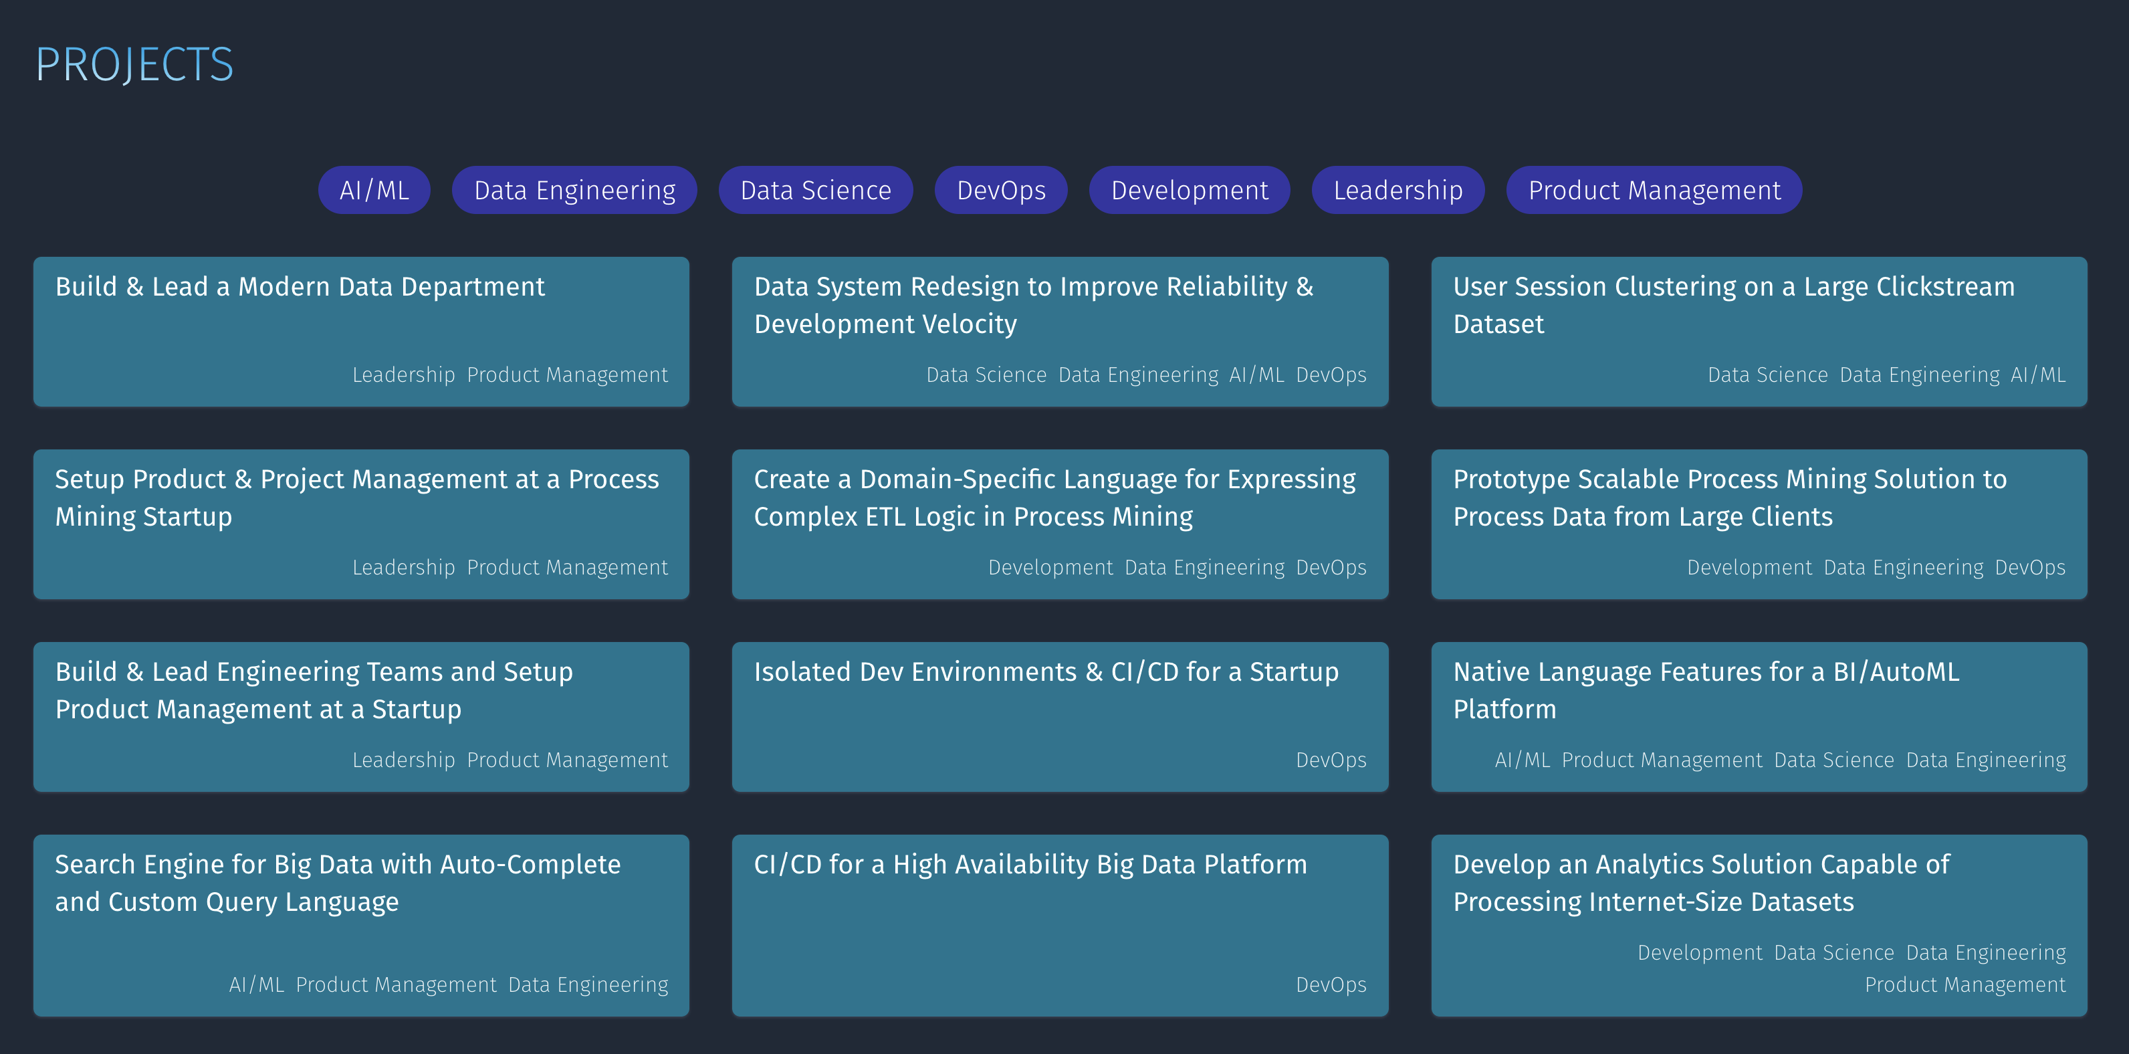Open the Setup Product & Project Management project
This screenshot has height=1054, width=2129.
[x=360, y=524]
